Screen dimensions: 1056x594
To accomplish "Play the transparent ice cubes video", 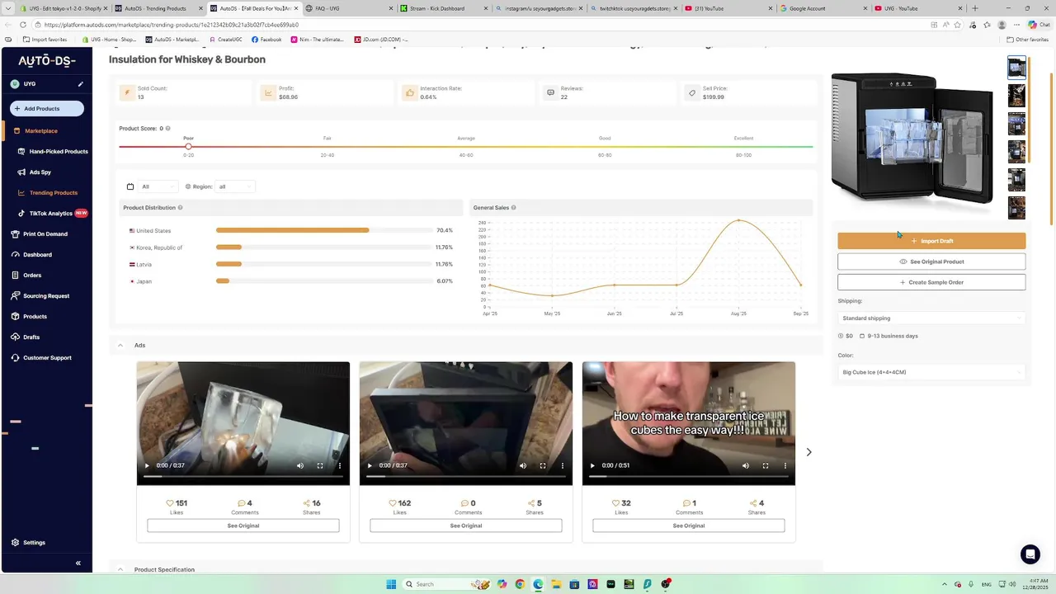I will [x=592, y=465].
